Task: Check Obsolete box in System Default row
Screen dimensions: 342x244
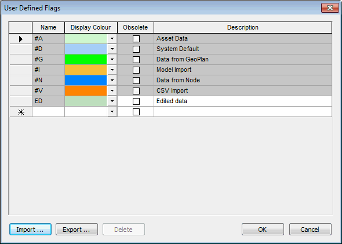Action: pyautogui.click(x=136, y=49)
